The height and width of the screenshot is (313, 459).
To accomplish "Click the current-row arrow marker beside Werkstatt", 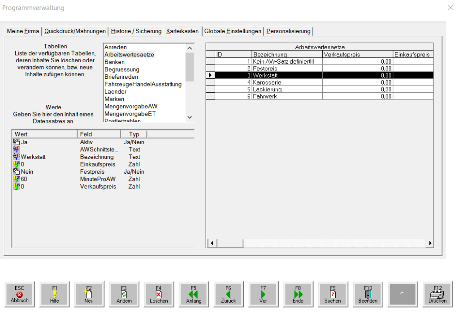I will (210, 75).
